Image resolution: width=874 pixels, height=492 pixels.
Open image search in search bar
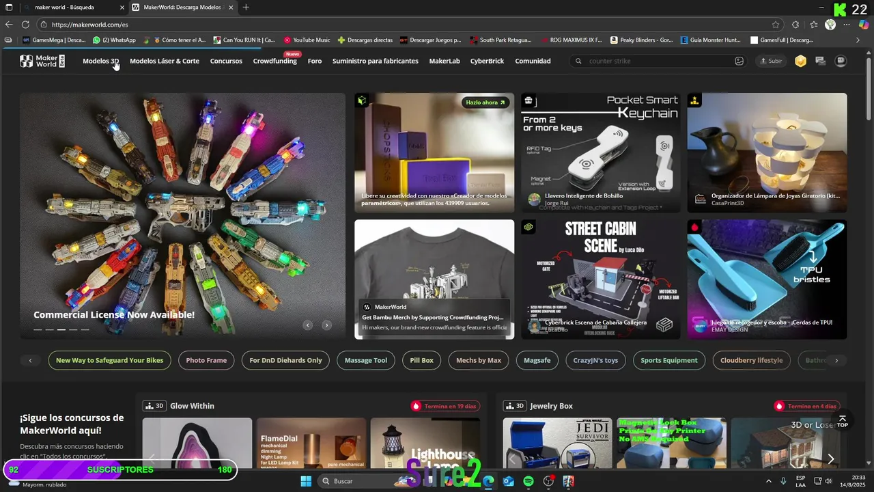[739, 61]
